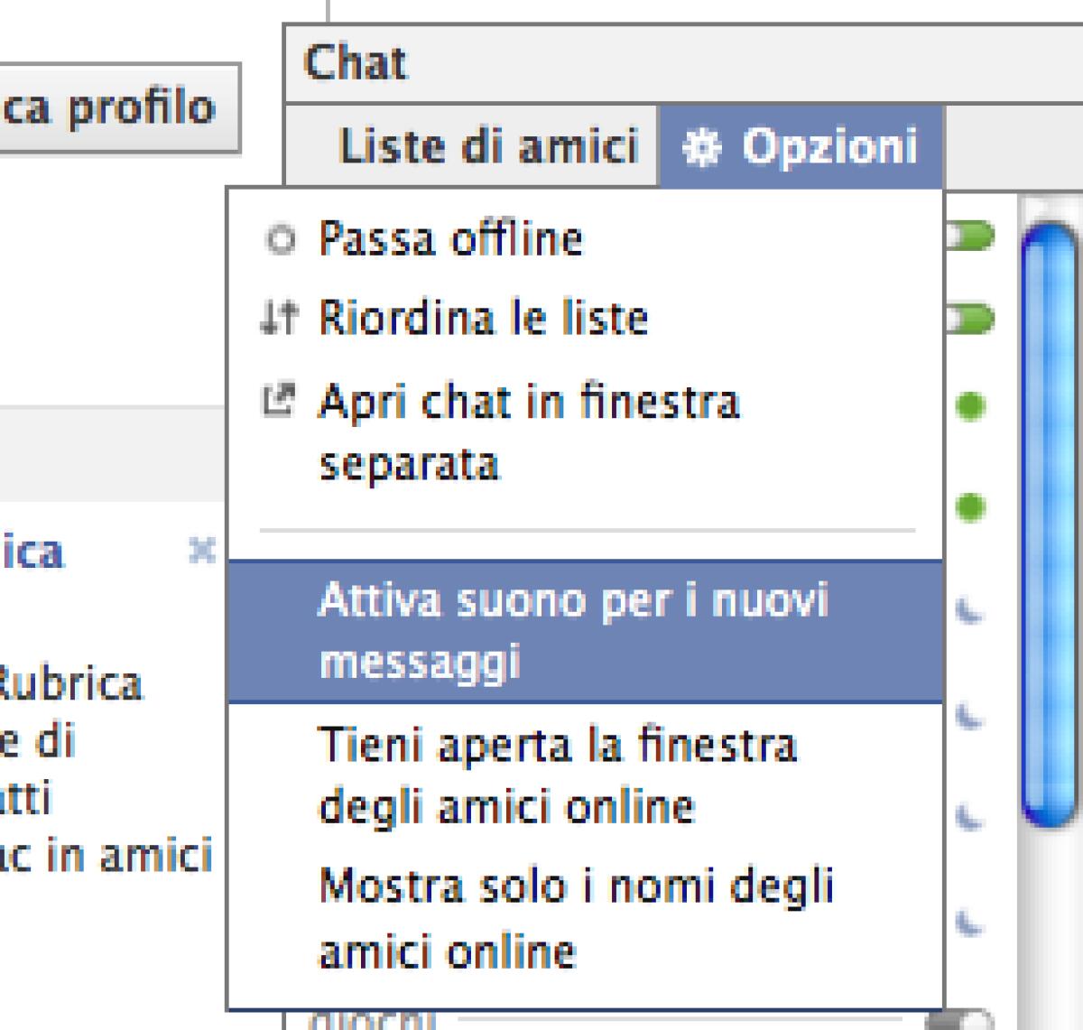The height and width of the screenshot is (1030, 1083).
Task: Click the offline circle icon next to Passa offline
Action: click(x=281, y=240)
